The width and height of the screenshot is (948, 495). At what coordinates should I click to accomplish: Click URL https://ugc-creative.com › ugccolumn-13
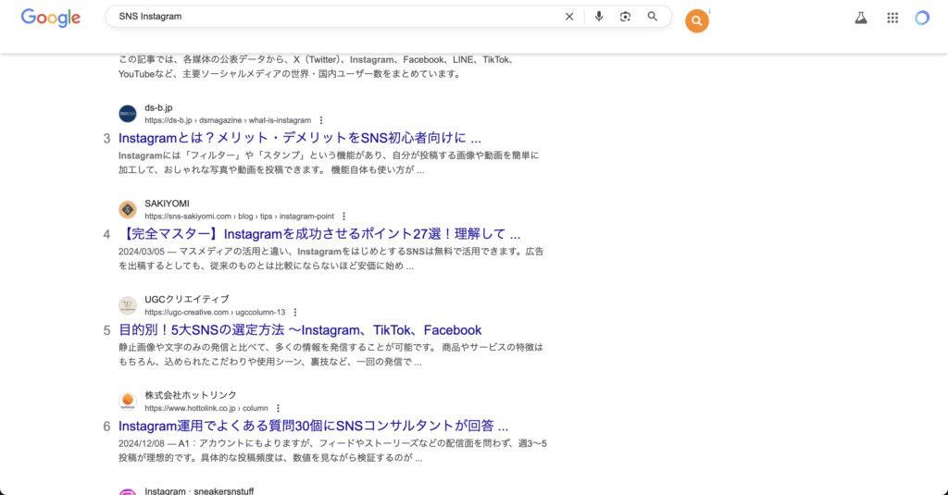(215, 313)
